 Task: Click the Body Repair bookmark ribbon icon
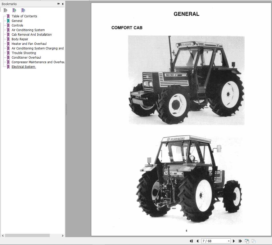coord(8,39)
